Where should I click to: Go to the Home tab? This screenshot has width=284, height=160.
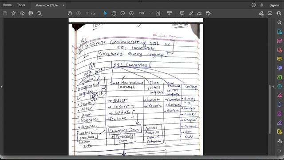click(x=7, y=5)
